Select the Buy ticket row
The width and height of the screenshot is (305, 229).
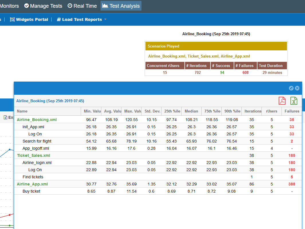point(158,191)
